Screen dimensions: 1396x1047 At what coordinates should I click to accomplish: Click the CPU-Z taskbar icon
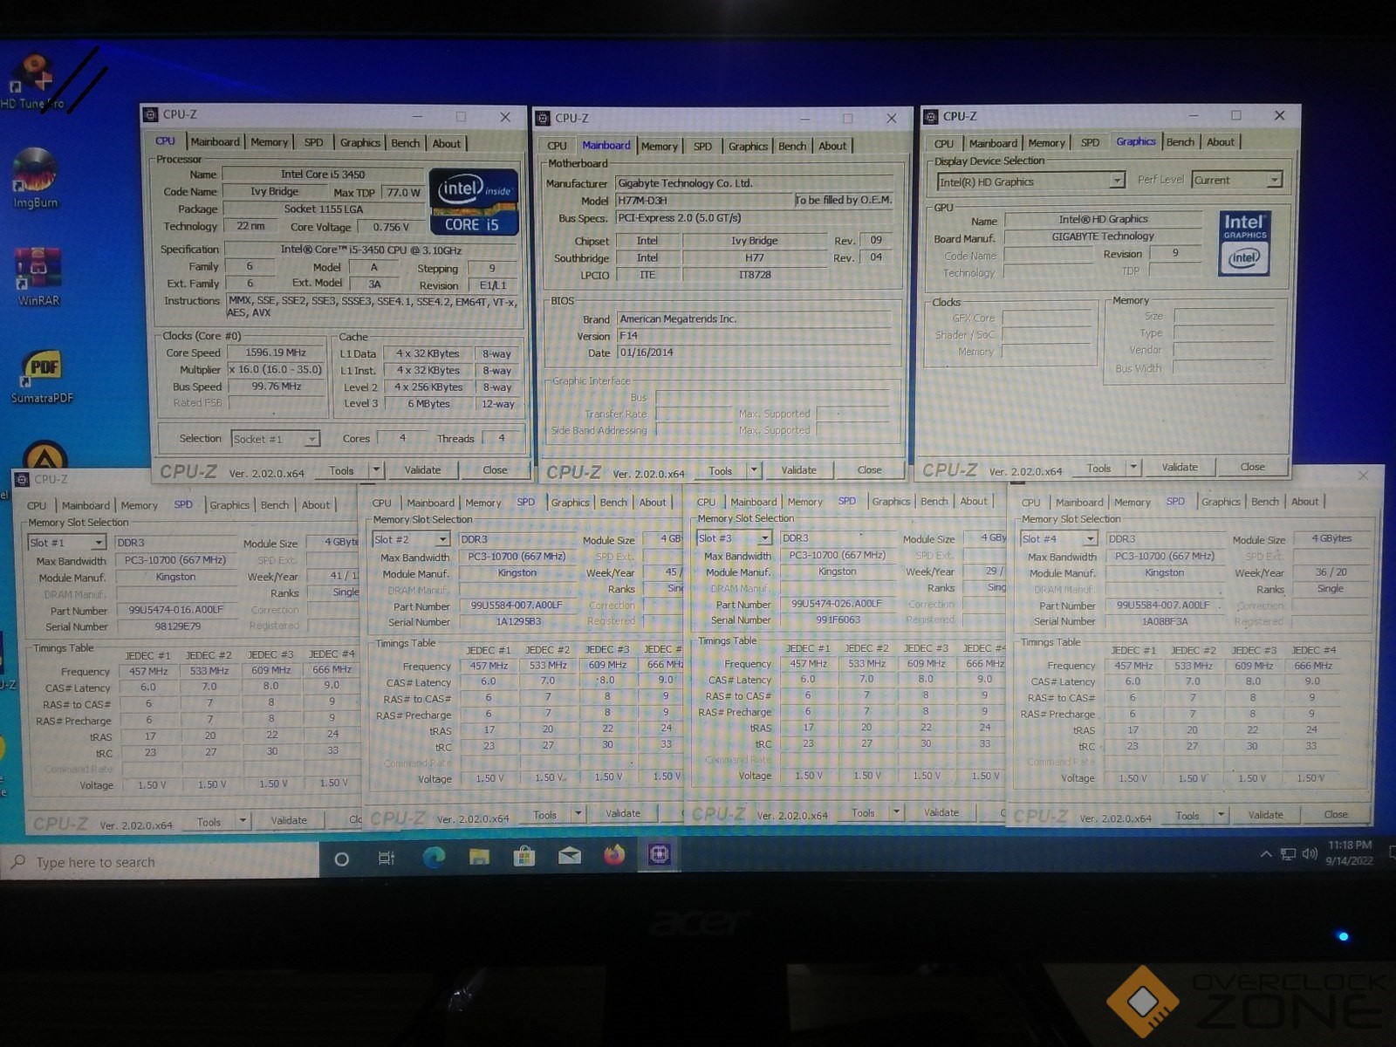tap(659, 855)
